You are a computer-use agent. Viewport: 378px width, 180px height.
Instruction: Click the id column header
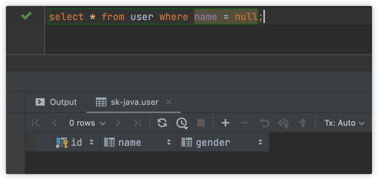[68, 142]
